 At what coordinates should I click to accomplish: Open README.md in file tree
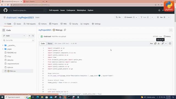coord(12,53)
